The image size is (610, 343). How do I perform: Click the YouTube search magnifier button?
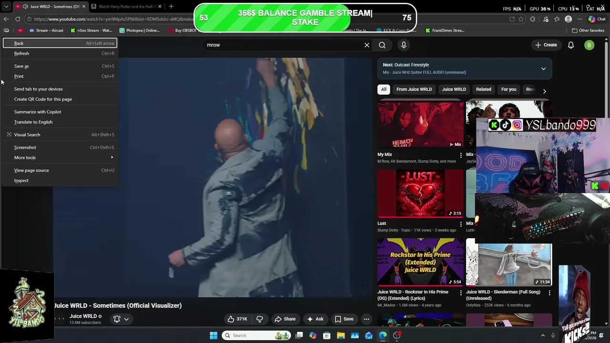click(382, 45)
